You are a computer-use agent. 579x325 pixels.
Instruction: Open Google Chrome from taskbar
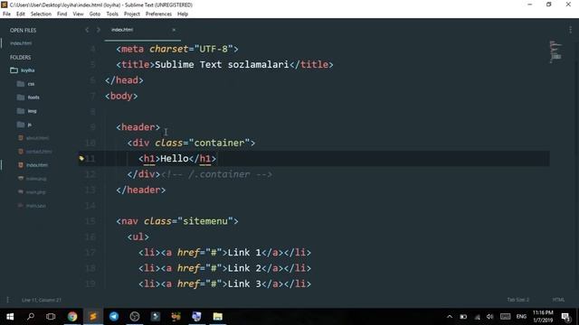[x=72, y=317]
